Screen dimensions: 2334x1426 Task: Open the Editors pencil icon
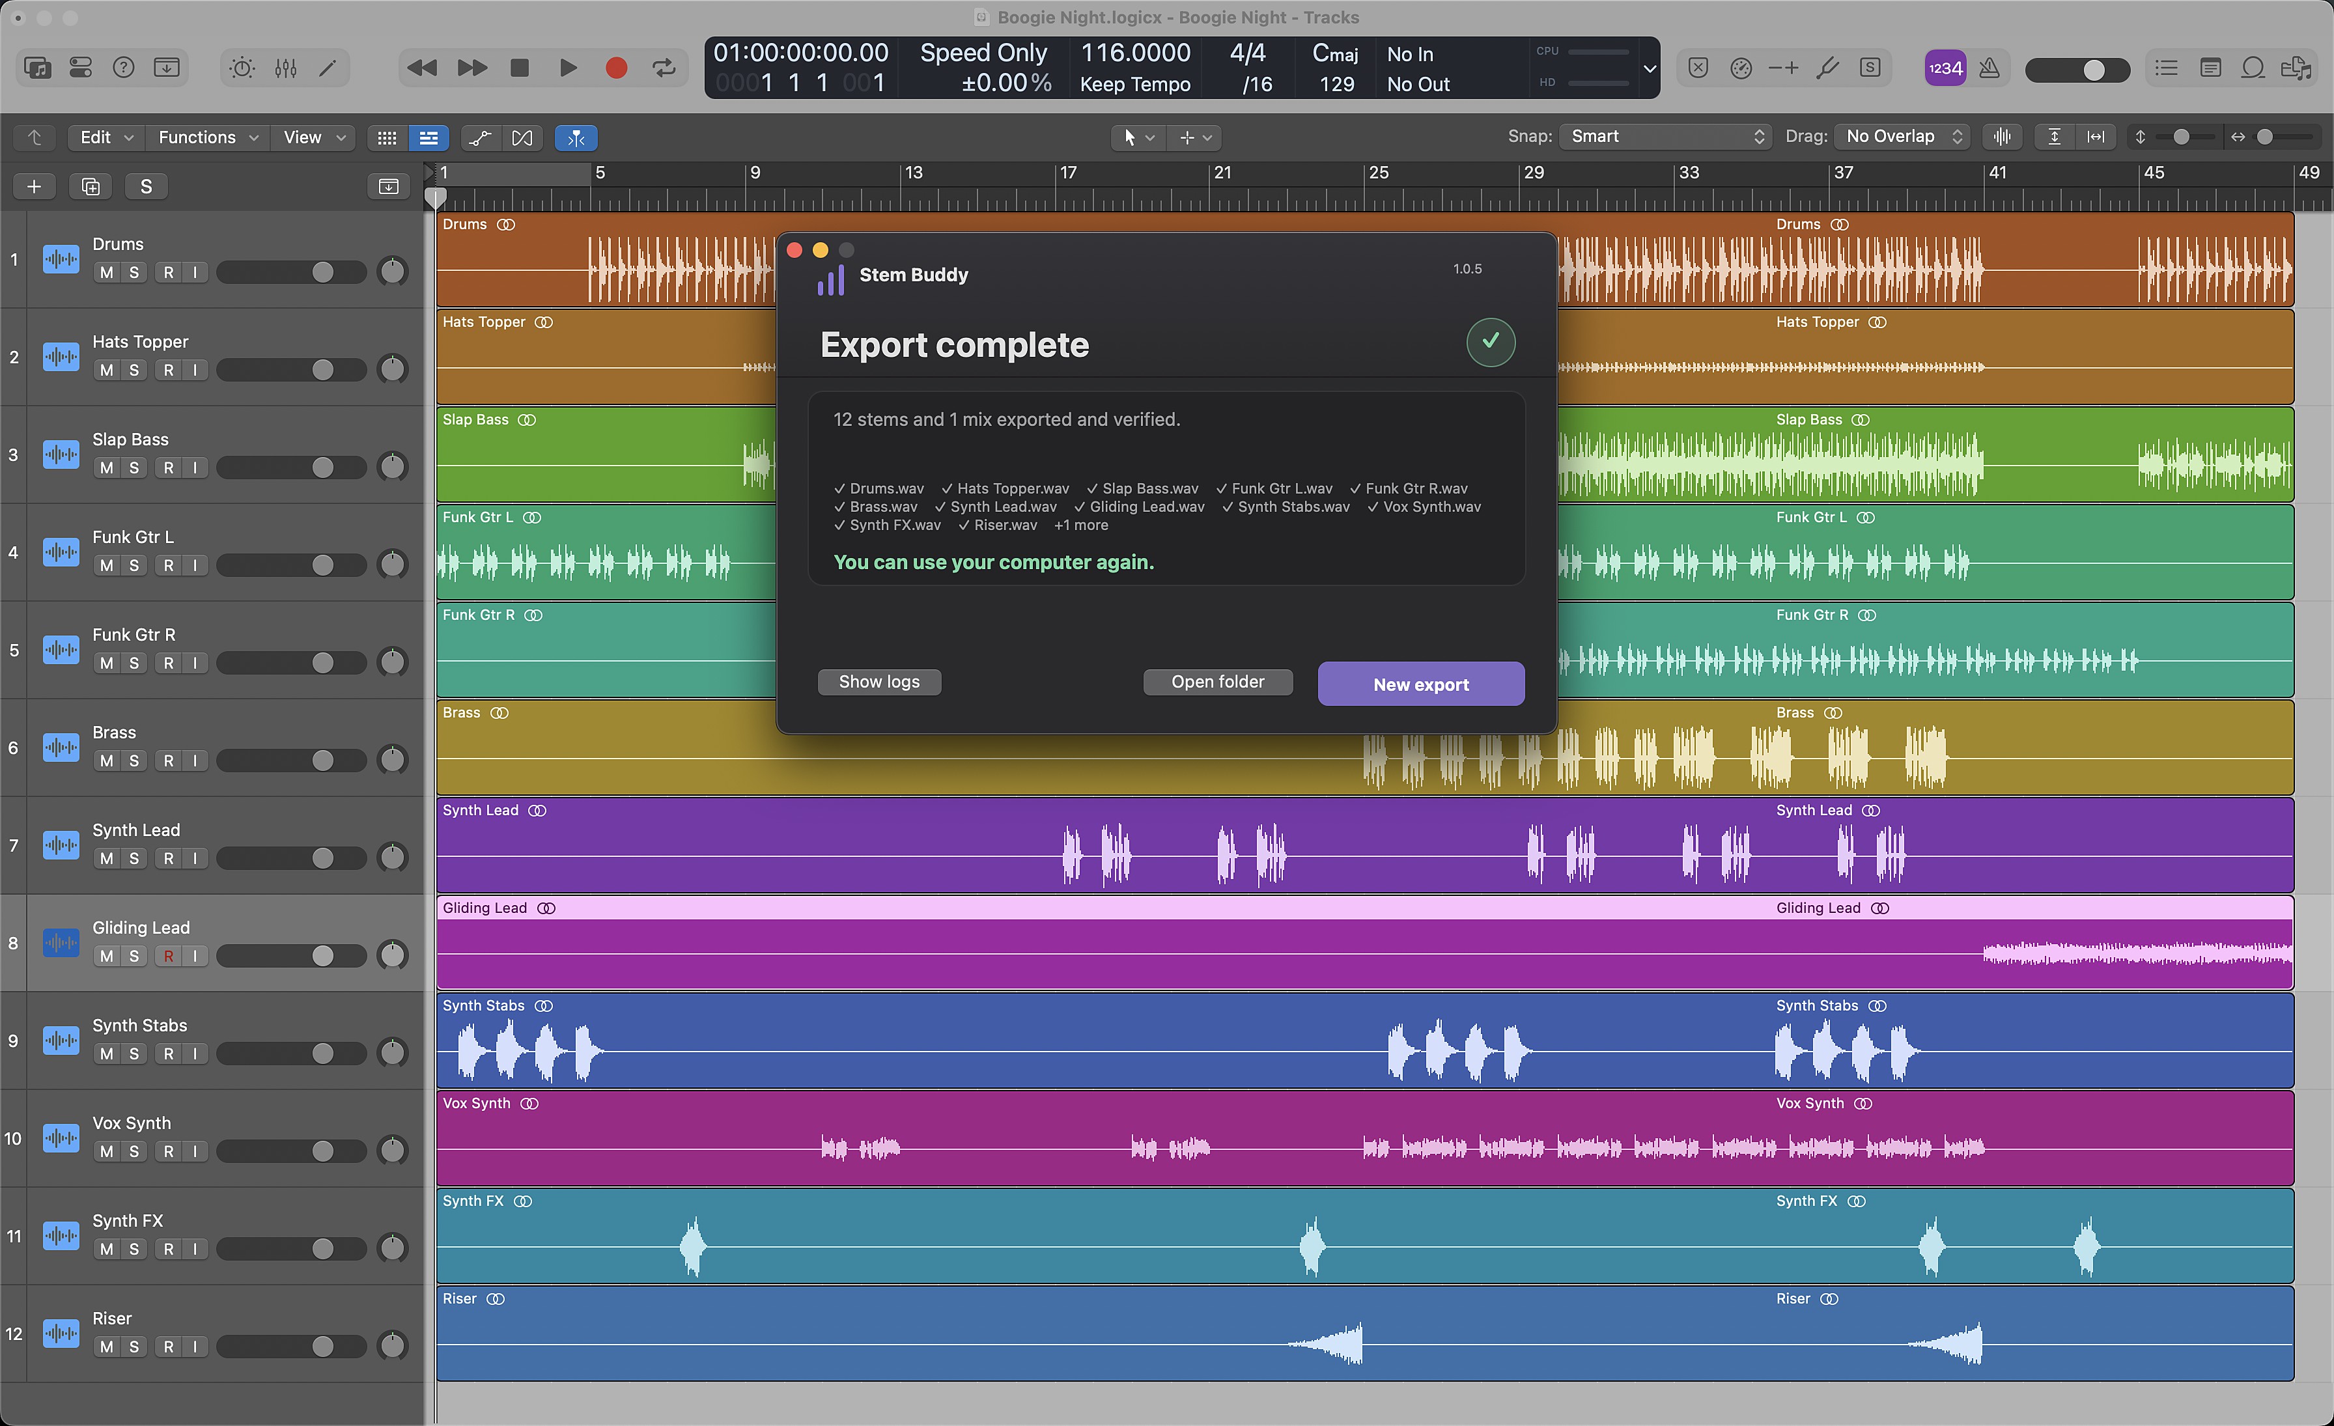tap(328, 68)
